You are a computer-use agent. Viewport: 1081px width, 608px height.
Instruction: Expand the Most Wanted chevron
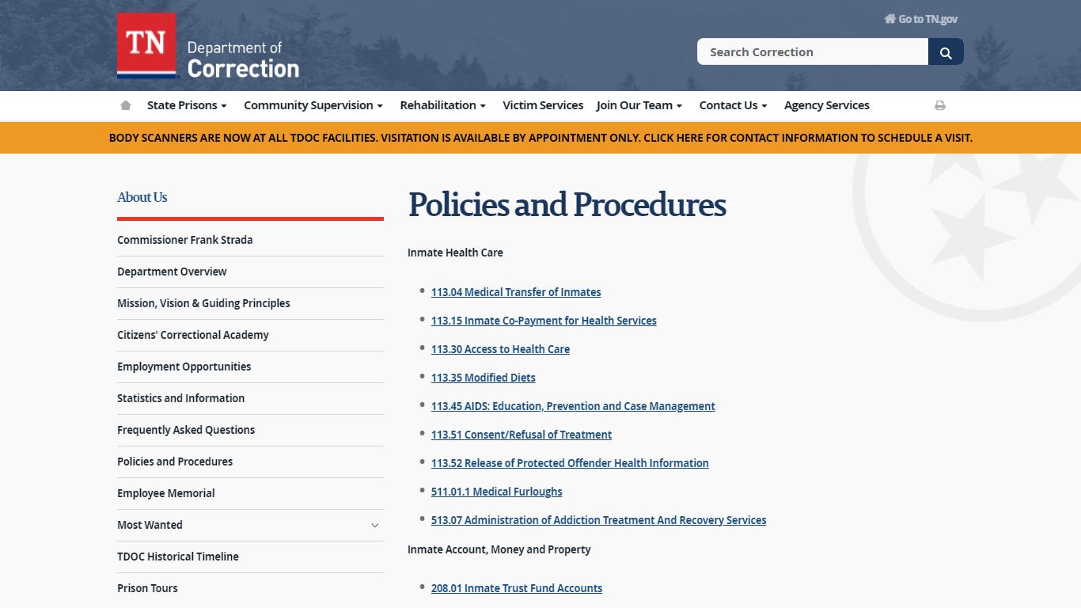375,525
